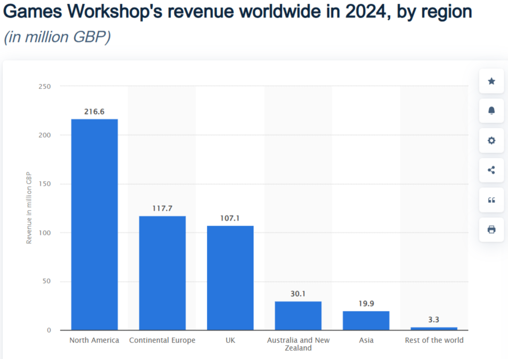Image resolution: width=508 pixels, height=359 pixels.
Task: Open the quotation mark citation icon
Action: point(491,200)
